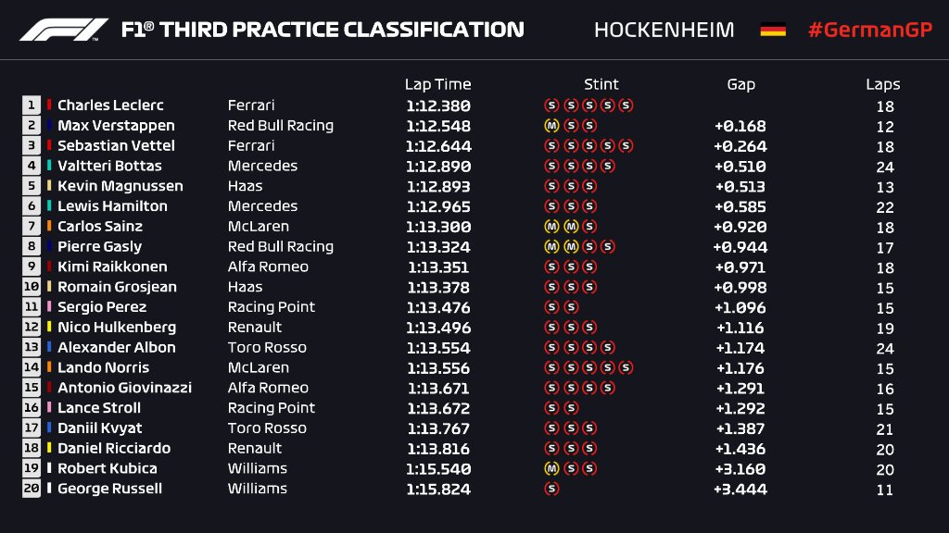Image resolution: width=949 pixels, height=533 pixels.
Task: Click the German flag icon
Action: click(x=773, y=30)
